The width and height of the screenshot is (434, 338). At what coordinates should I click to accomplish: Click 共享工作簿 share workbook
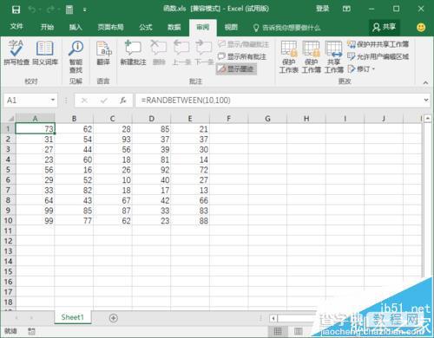coord(333,57)
